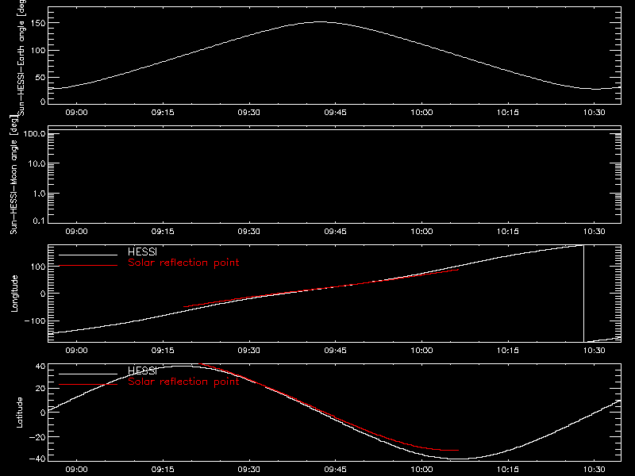This screenshot has width=635, height=476.
Task: Select the HESSI legend label in Latitude plot
Action: [x=142, y=370]
